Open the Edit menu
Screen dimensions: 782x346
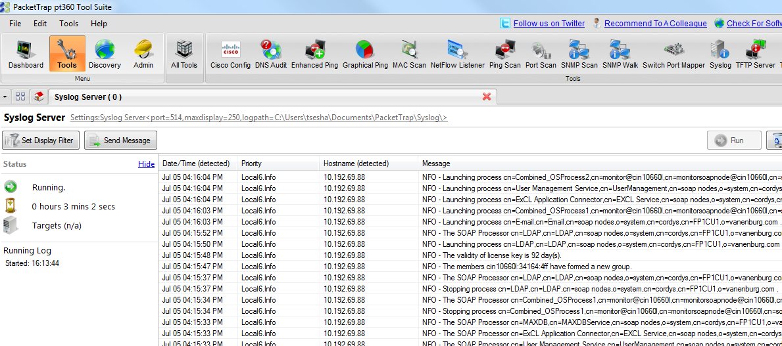(x=40, y=24)
